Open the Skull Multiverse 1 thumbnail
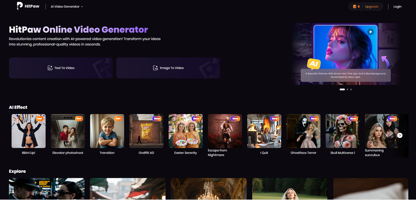The image size is (416, 200). pyautogui.click(x=343, y=131)
